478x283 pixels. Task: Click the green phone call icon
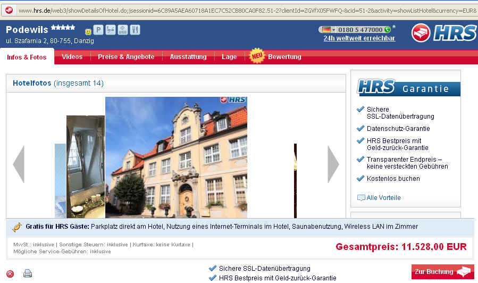point(387,30)
